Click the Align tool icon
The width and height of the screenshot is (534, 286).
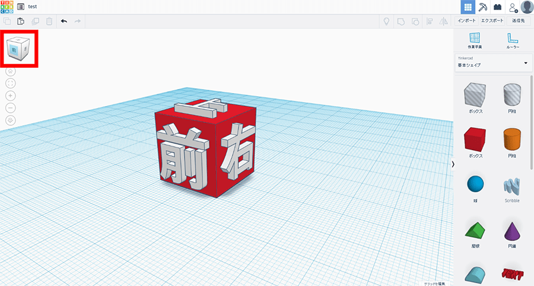tap(430, 22)
